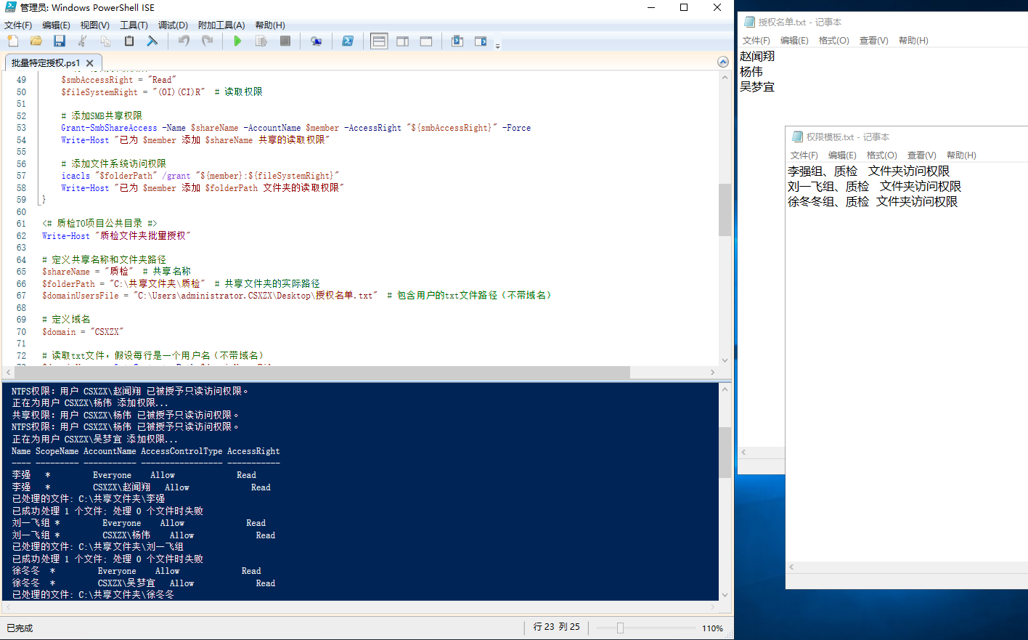Viewport: 1028px width, 640px height.
Task: Open 文件(F) menu in 授权名单.txt Notepad
Action: (756, 40)
